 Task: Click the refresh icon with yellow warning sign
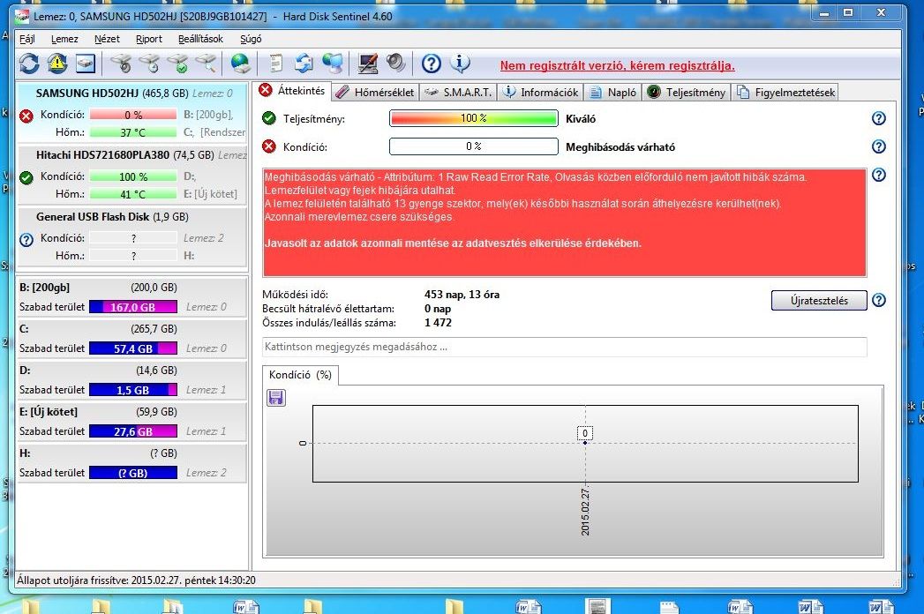pyautogui.click(x=57, y=63)
